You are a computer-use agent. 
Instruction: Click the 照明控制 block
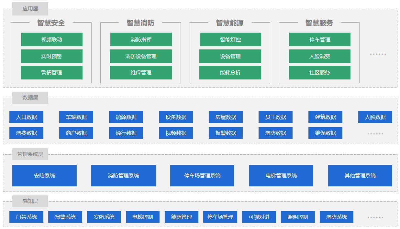coord(298,217)
